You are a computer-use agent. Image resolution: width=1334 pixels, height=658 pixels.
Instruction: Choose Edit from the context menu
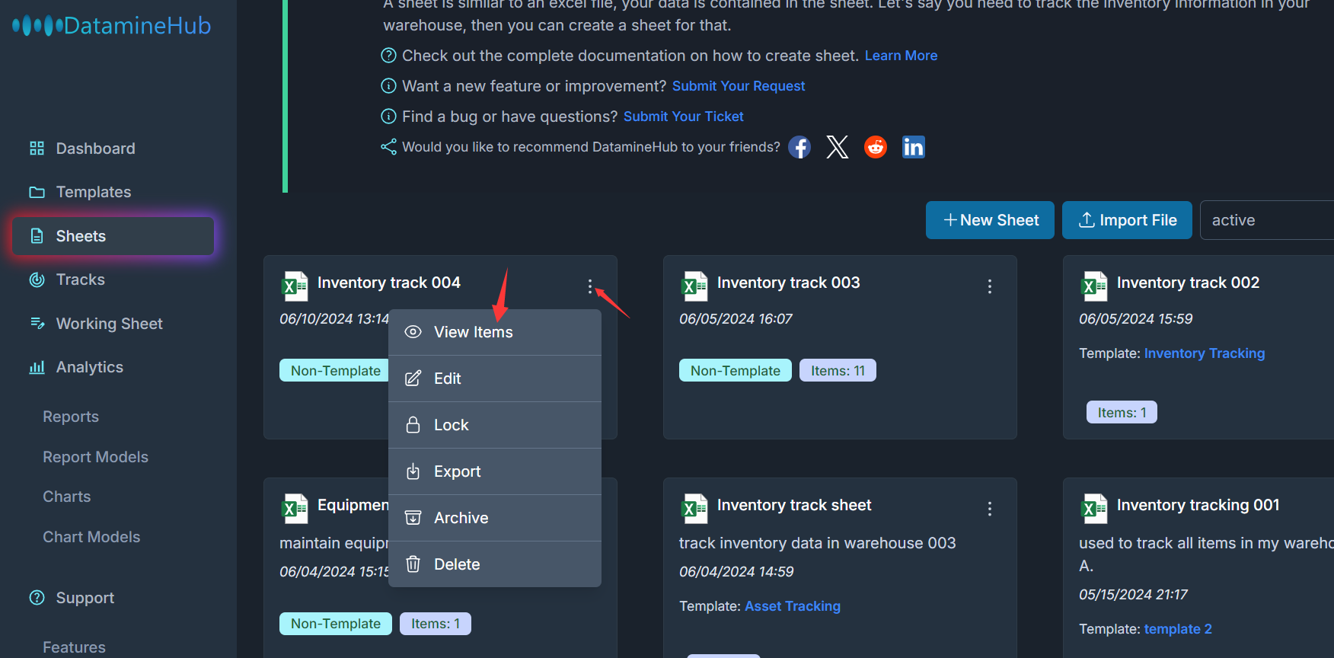(x=495, y=379)
